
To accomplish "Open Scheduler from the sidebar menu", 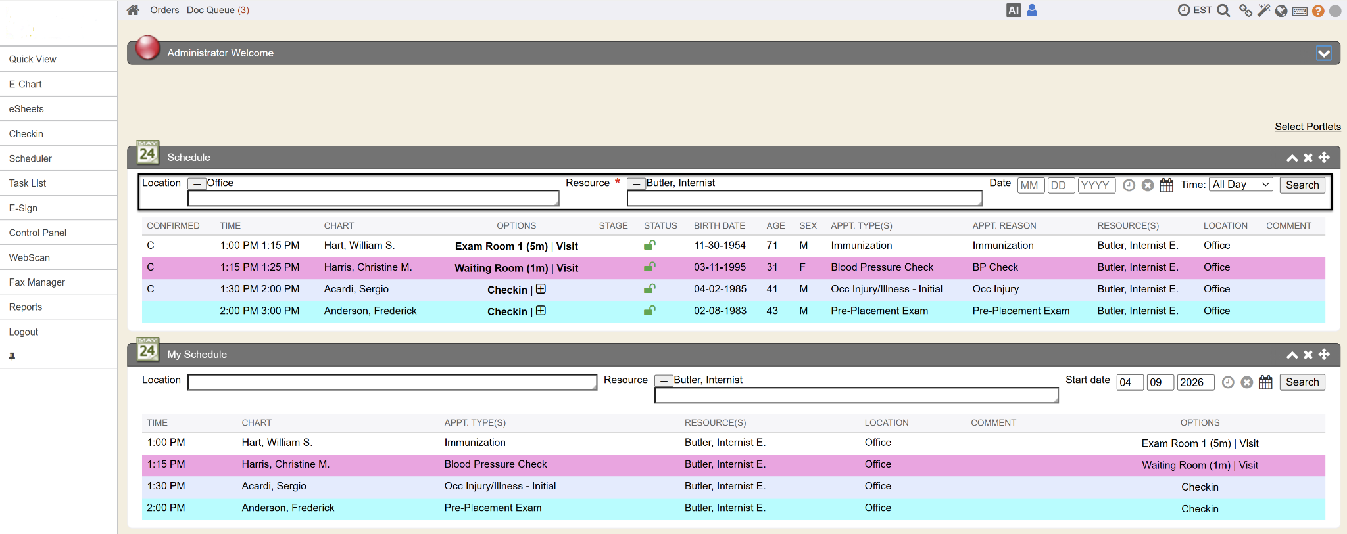I will click(30, 158).
